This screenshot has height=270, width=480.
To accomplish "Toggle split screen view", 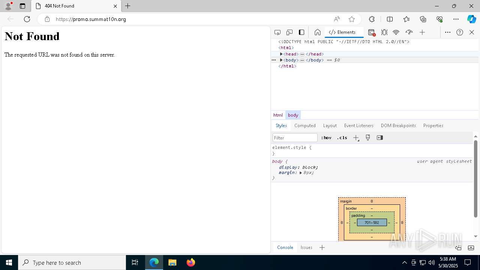I will point(390,19).
